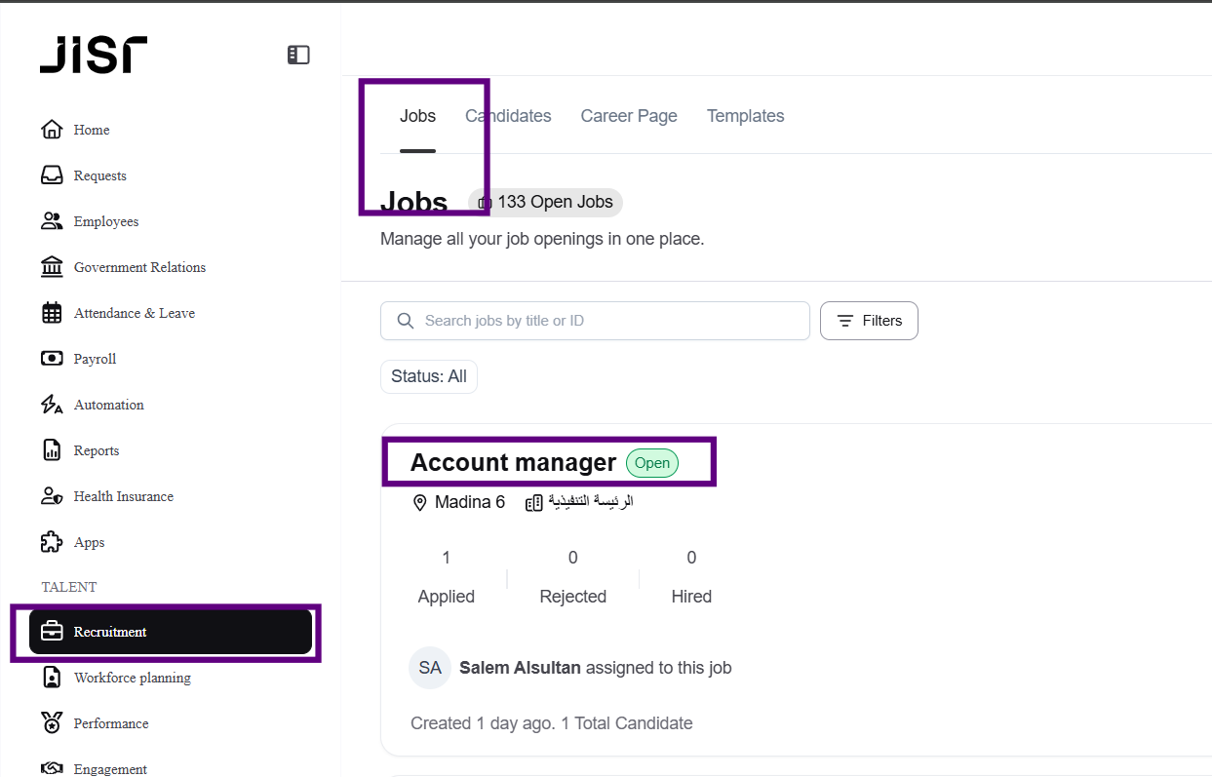The width and height of the screenshot is (1212, 777).
Task: Click the Home house icon in sidebar
Action: click(x=52, y=130)
